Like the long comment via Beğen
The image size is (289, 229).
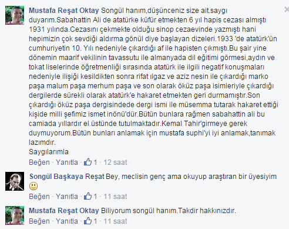tap(39, 162)
